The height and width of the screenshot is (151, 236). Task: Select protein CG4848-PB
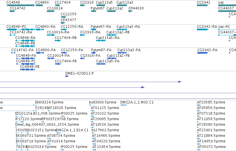point(30,67)
